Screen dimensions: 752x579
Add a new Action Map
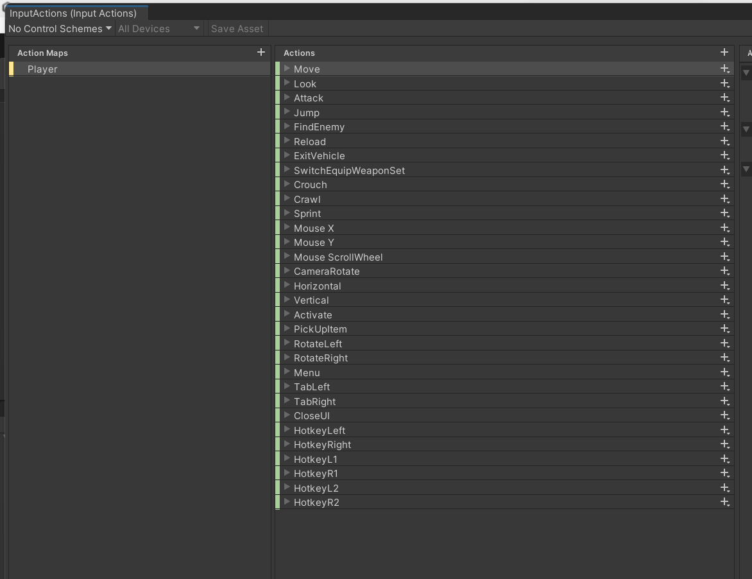pos(261,52)
